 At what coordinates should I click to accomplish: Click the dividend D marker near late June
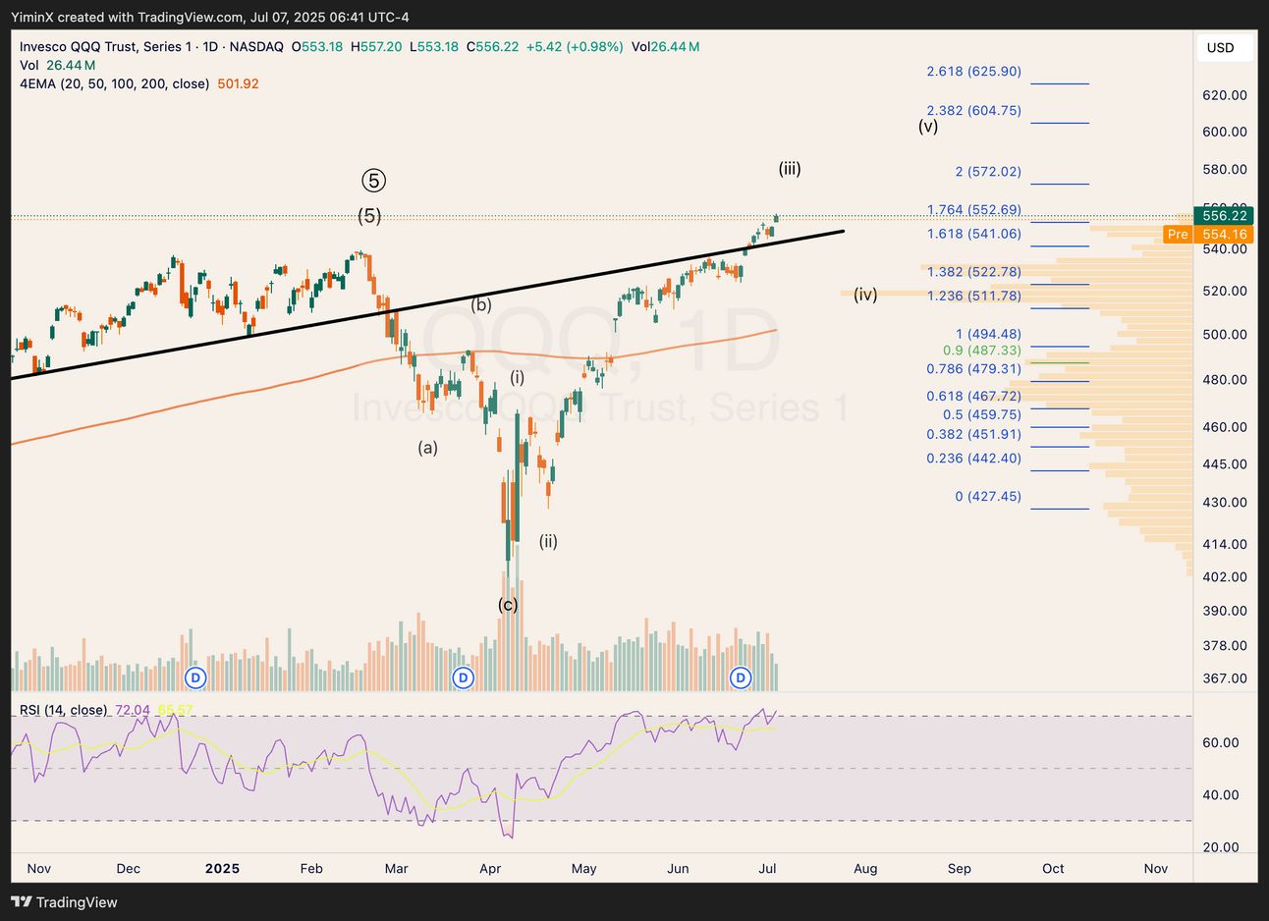tap(741, 677)
